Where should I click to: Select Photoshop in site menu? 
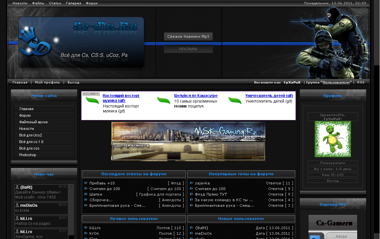tap(44, 155)
